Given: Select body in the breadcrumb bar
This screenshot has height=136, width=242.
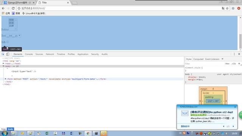Looking at the screenshot, I should (x=10, y=129).
